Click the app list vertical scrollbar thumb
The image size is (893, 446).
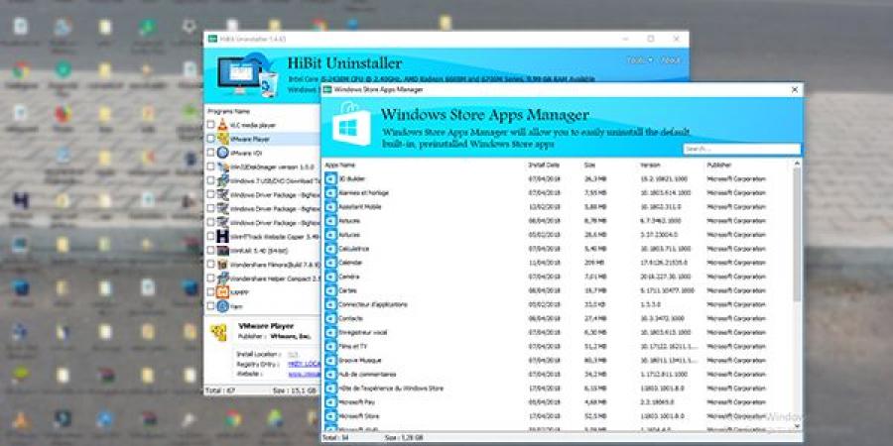point(797,233)
